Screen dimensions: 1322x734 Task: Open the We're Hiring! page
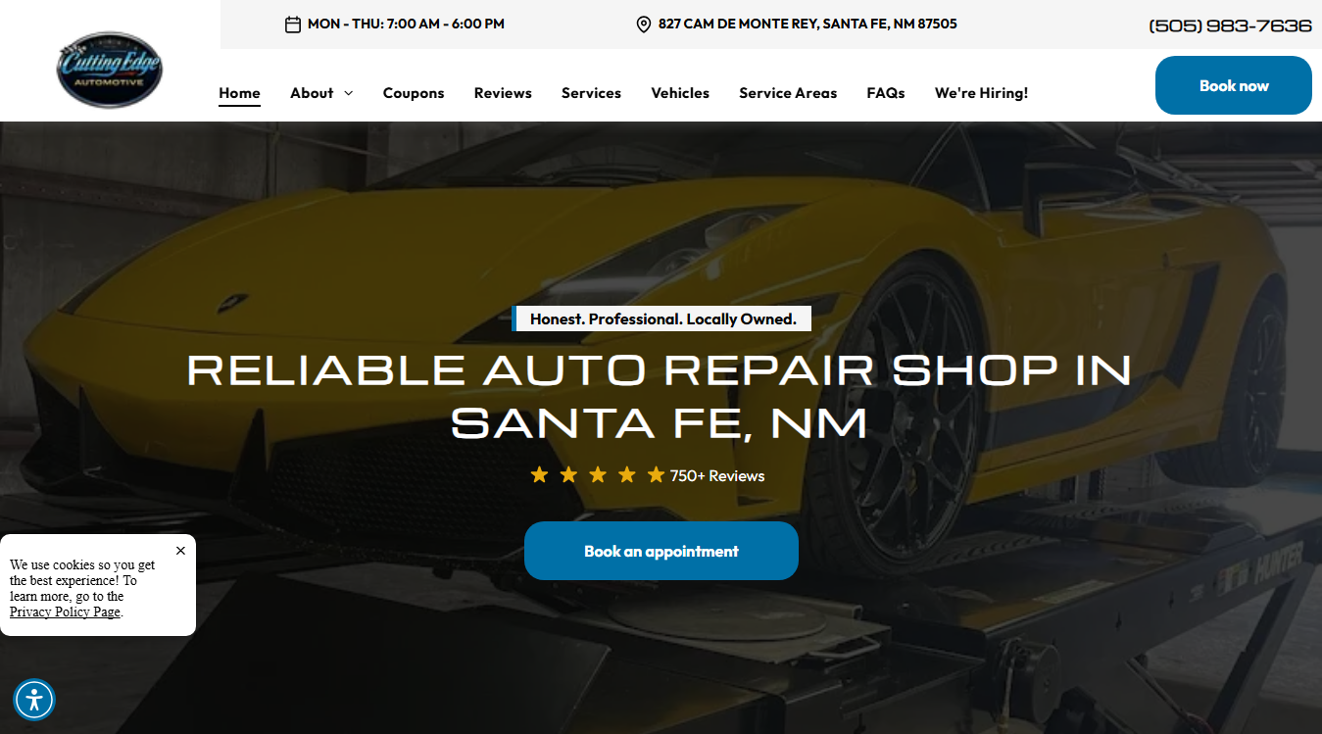[981, 93]
